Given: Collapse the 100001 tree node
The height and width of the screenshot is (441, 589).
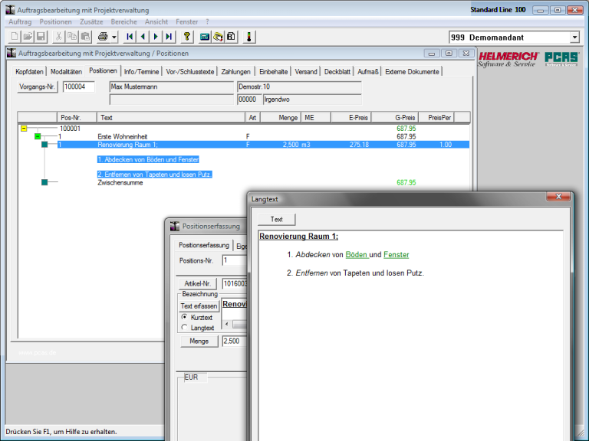Looking at the screenshot, I should (x=24, y=129).
